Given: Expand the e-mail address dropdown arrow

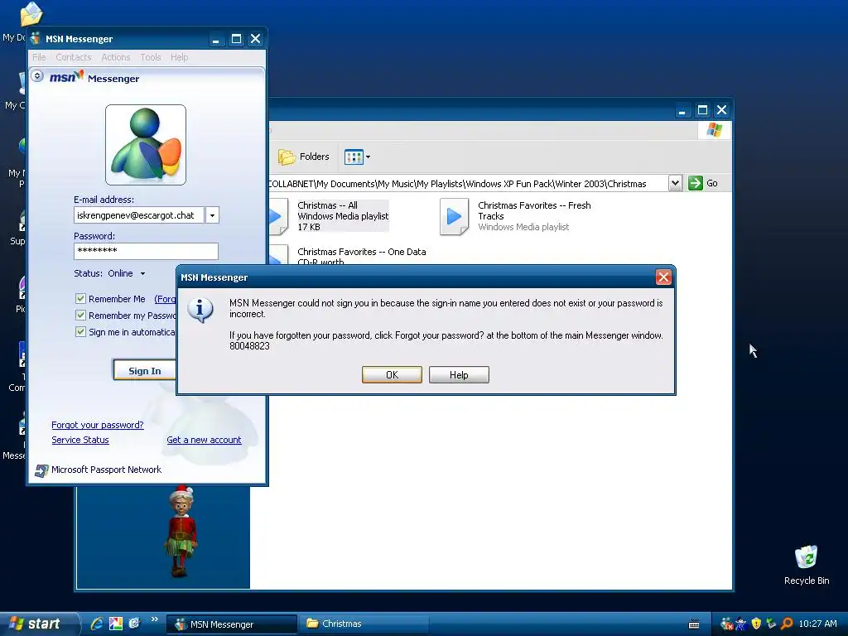Looking at the screenshot, I should [x=212, y=215].
